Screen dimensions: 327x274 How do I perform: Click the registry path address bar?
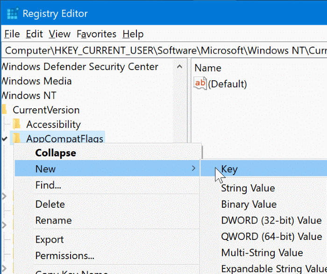tap(165, 50)
